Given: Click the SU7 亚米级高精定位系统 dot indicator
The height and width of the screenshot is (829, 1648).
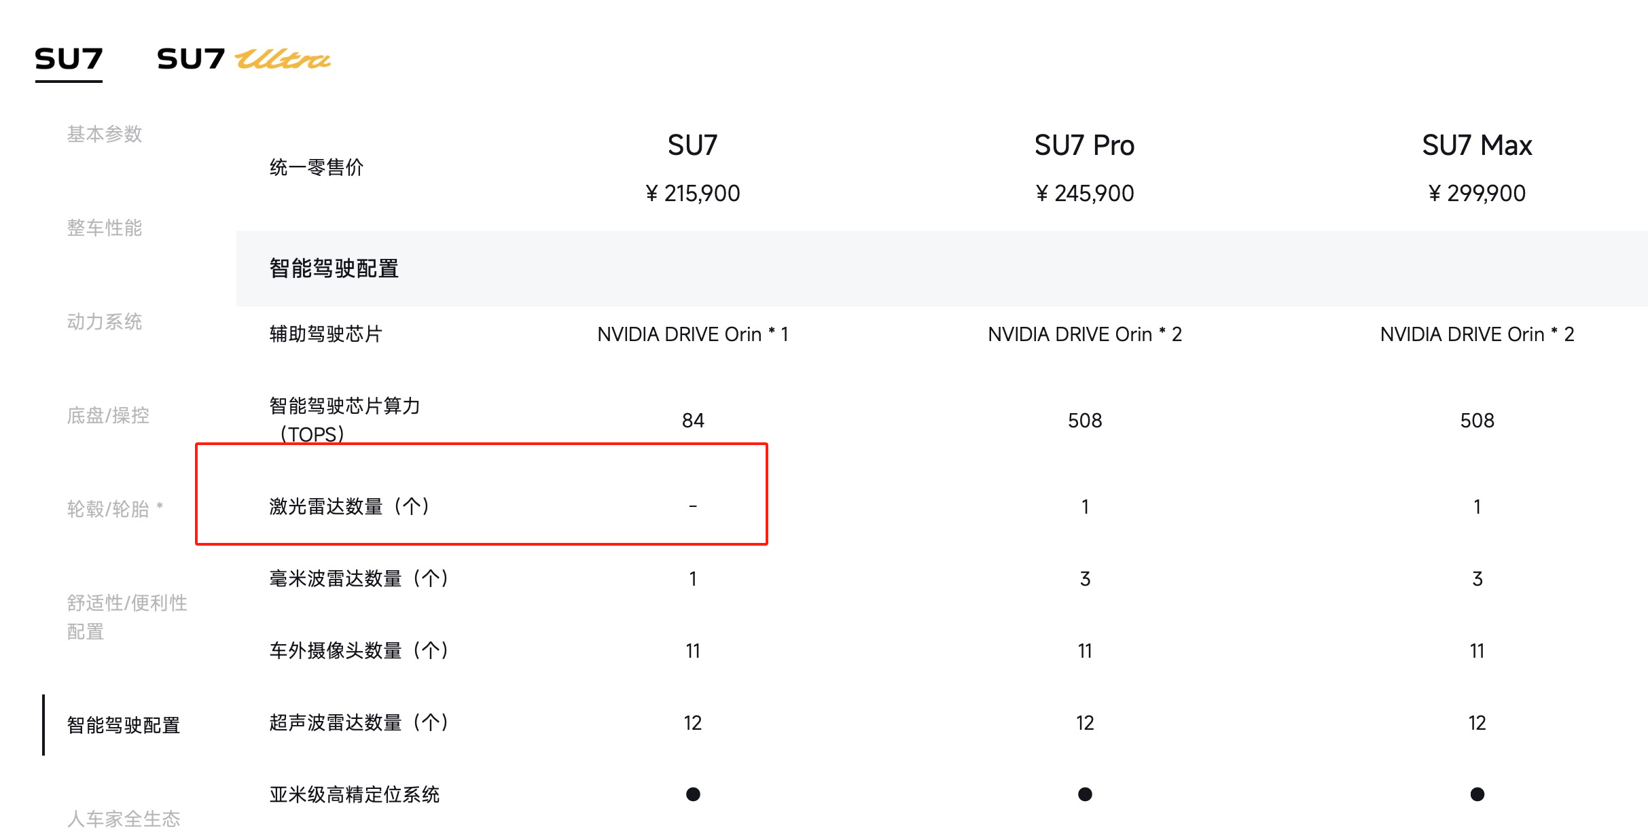Looking at the screenshot, I should [x=693, y=794].
